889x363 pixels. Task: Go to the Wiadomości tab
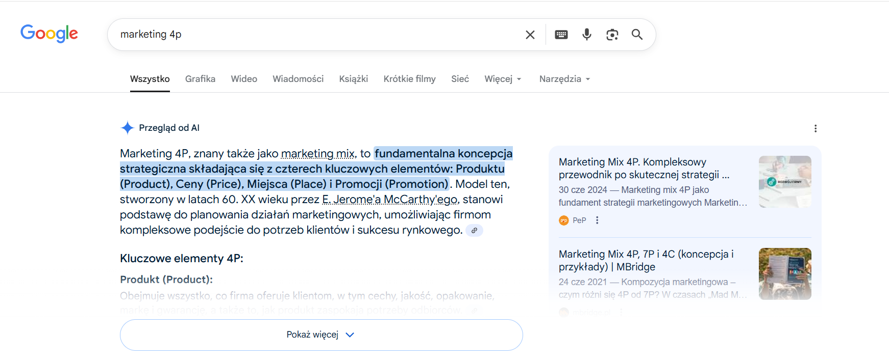click(x=298, y=79)
